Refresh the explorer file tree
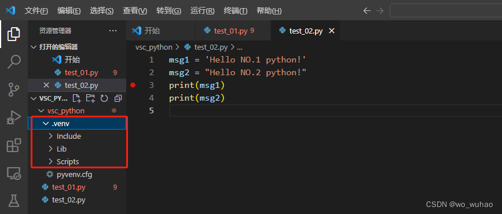The height and width of the screenshot is (214, 502). (104, 98)
